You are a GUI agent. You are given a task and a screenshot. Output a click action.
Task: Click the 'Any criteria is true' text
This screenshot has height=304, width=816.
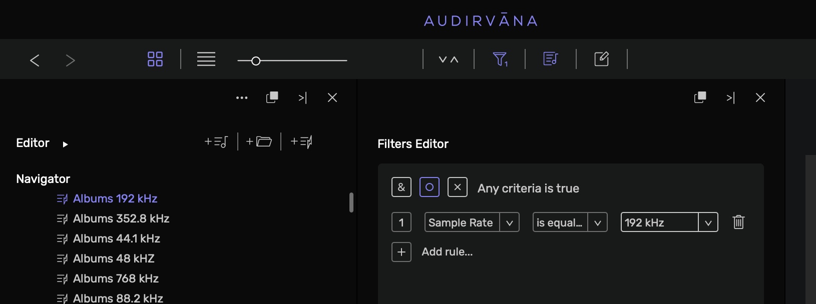(528, 188)
